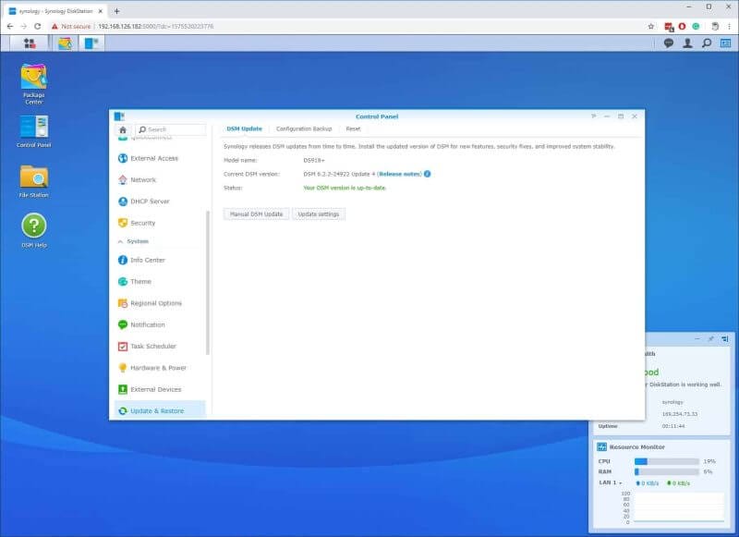Pin the widget panel open
This screenshot has width=739, height=537.
pyautogui.click(x=711, y=338)
